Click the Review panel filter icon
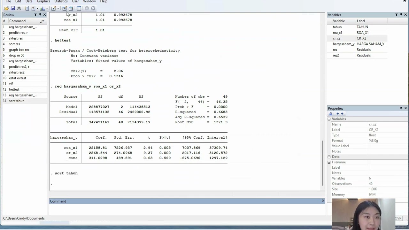The width and height of the screenshot is (409, 230). tap(35, 15)
